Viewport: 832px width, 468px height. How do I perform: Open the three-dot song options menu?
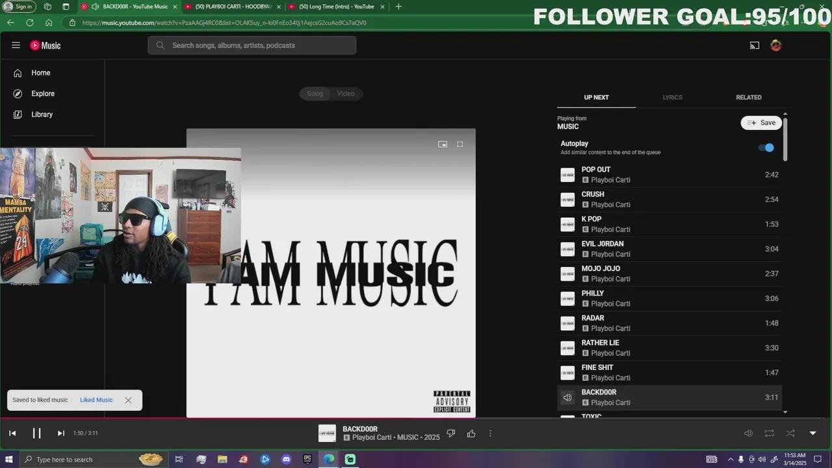point(490,434)
